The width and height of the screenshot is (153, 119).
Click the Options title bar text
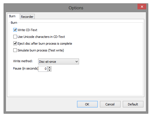coord(76,8)
